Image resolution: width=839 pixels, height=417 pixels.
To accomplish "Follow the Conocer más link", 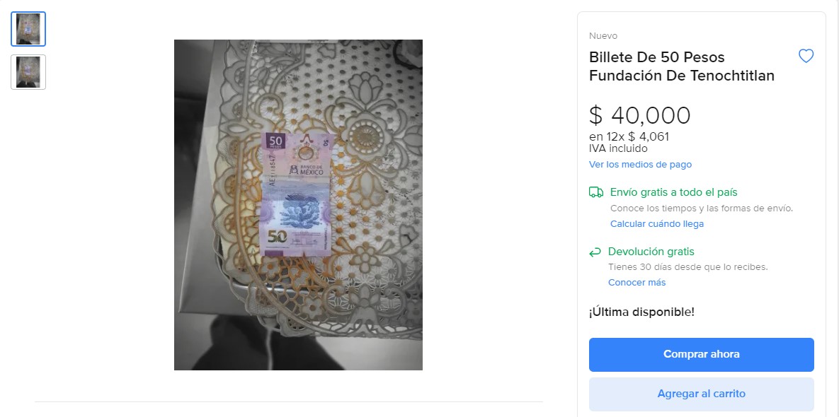I will tap(637, 283).
